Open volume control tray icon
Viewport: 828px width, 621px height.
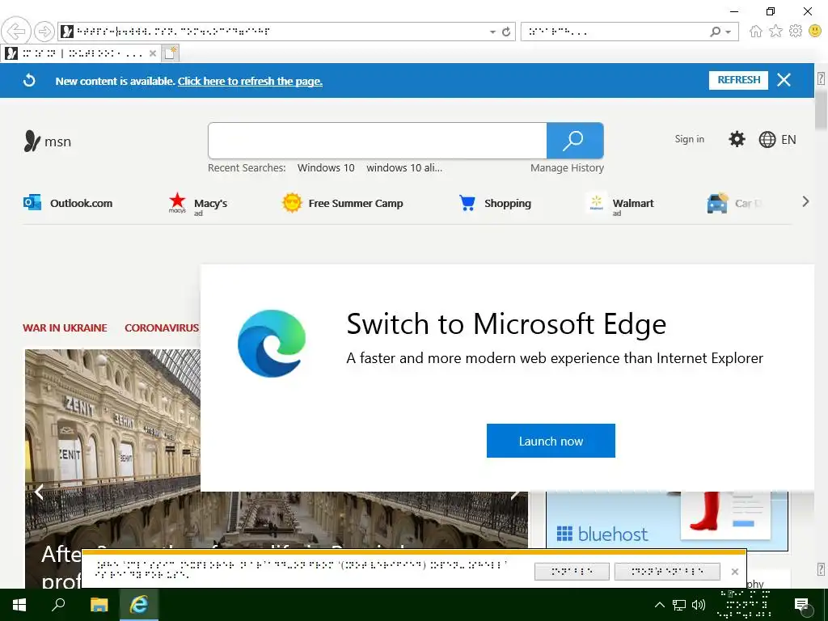[699, 605]
